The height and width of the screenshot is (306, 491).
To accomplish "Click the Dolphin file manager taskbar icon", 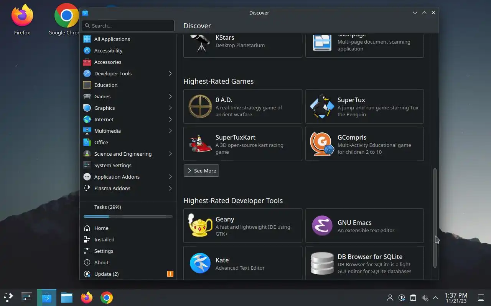I will click(x=67, y=297).
